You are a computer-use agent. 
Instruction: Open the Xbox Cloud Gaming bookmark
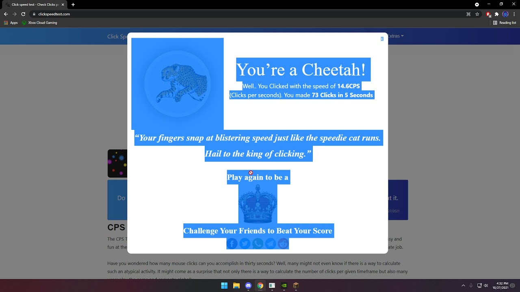coord(39,23)
